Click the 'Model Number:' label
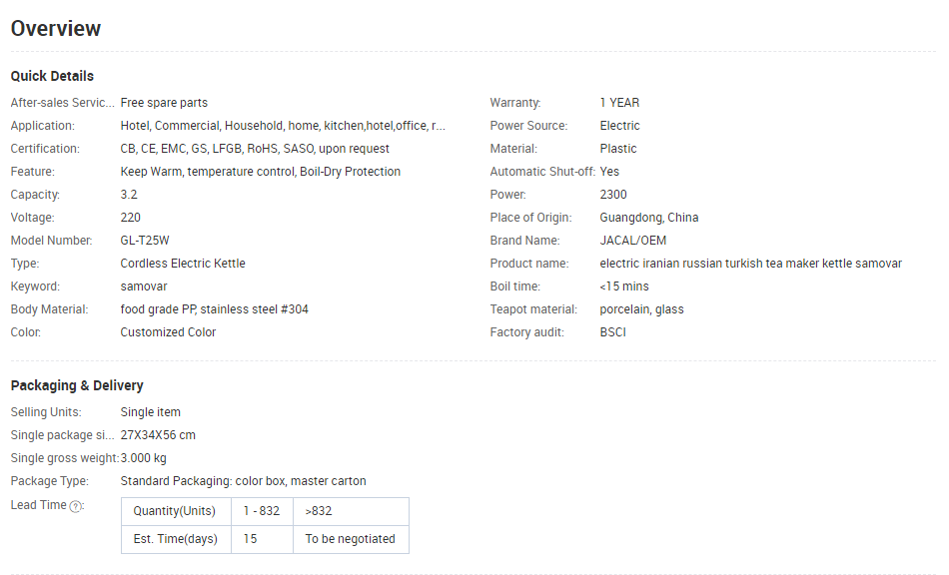Viewport: 949px width, 575px height. click(51, 241)
